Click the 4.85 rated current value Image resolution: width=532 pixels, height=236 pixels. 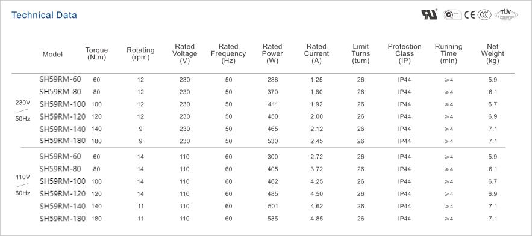(x=316, y=219)
